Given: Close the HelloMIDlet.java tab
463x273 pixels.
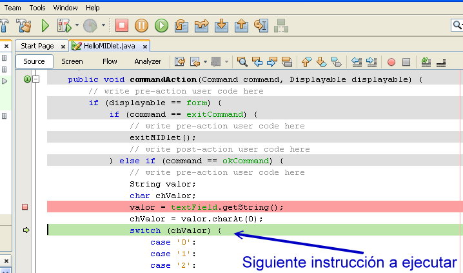Looking at the screenshot, I should 145,46.
